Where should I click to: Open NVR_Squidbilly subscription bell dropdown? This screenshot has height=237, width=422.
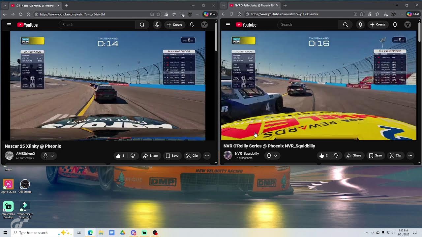(272, 156)
